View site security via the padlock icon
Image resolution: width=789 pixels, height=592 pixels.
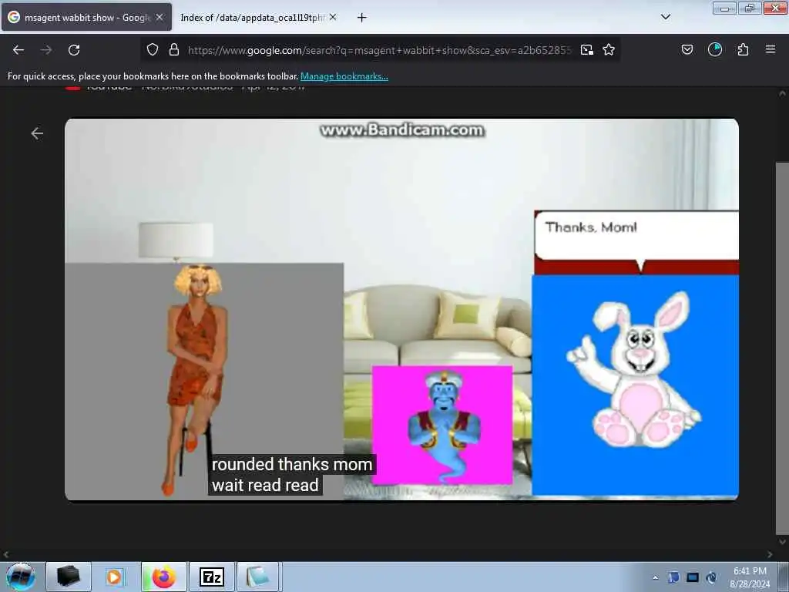click(174, 50)
